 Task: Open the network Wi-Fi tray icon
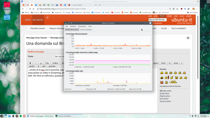[x=190, y=116]
